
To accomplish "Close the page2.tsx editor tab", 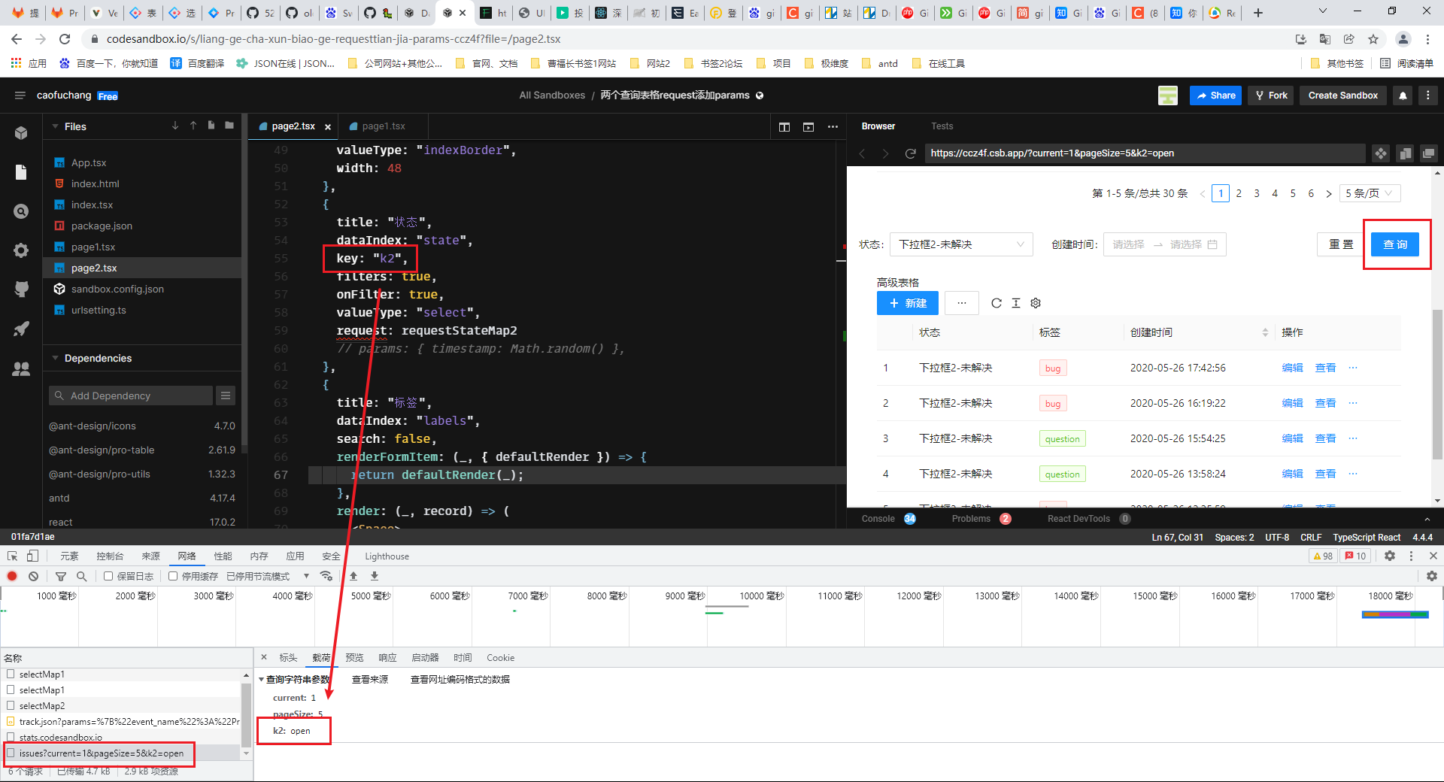I will coord(328,126).
